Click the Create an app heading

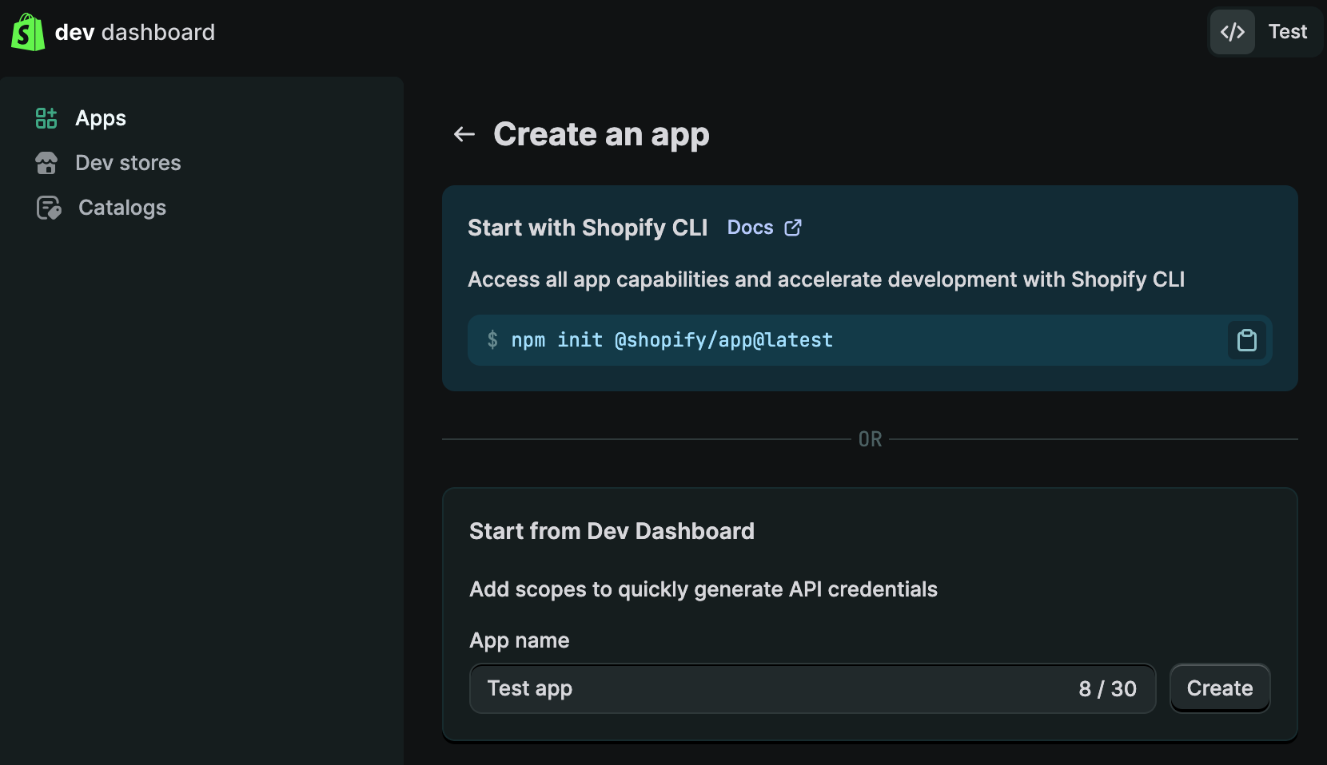pyautogui.click(x=601, y=135)
